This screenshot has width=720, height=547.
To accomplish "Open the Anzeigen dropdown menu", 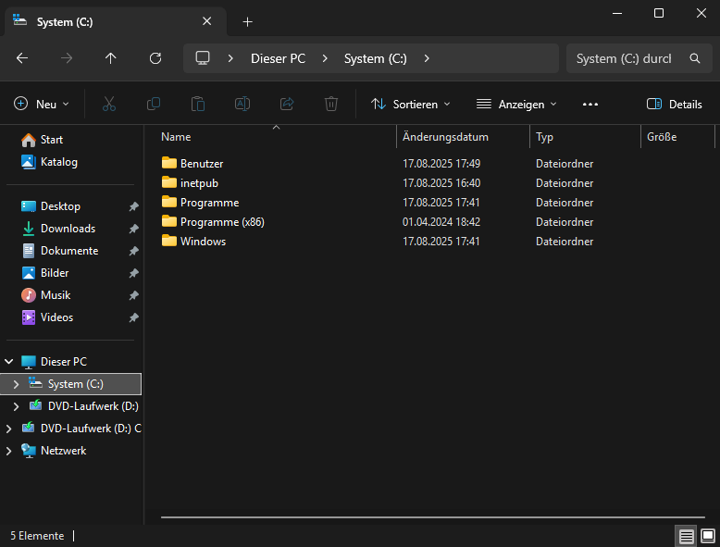I will click(516, 105).
